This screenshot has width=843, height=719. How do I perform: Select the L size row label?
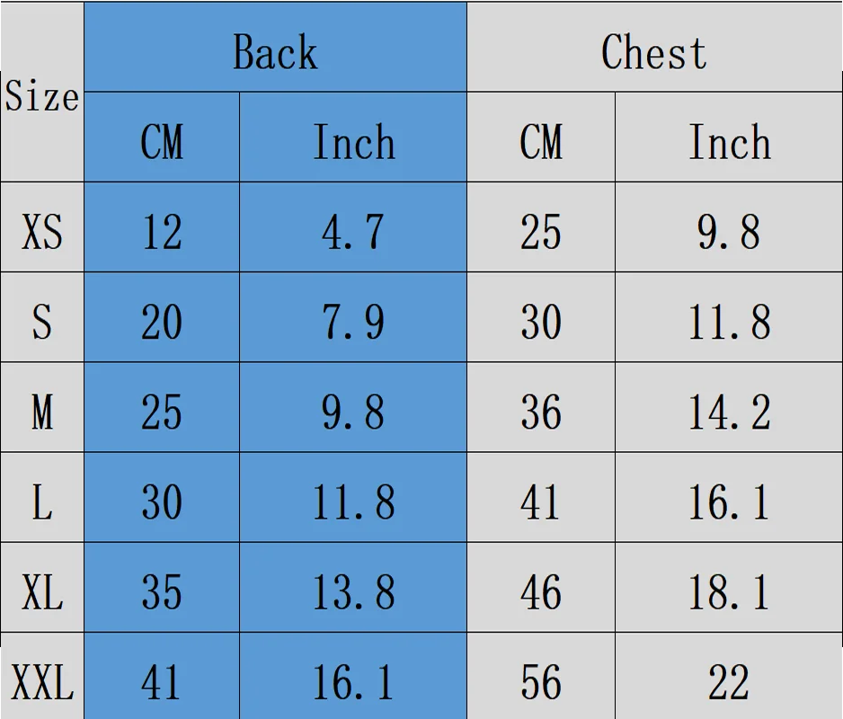pyautogui.click(x=42, y=502)
